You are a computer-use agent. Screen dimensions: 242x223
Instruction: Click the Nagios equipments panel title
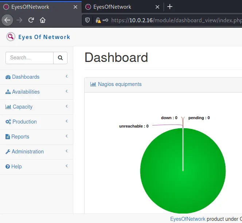[x=120, y=84]
